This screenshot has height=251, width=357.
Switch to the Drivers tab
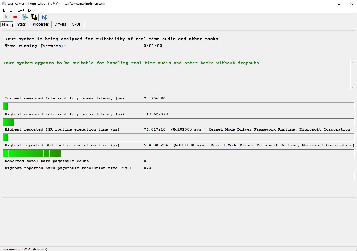coord(60,24)
